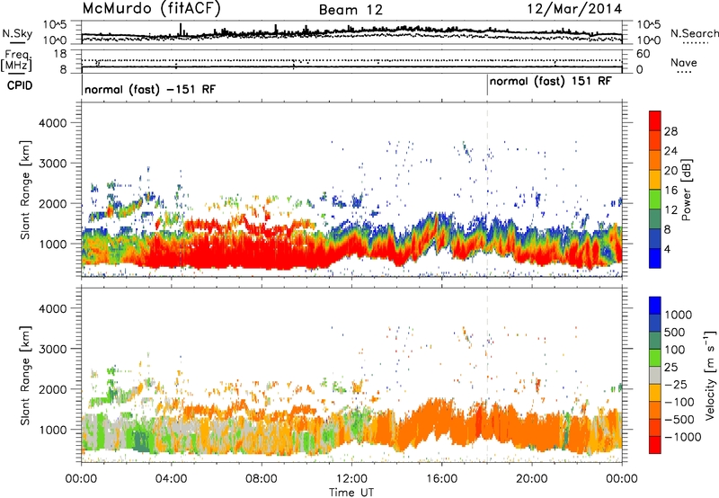Click the Time UT axis title
The width and height of the screenshot is (719, 498).
pos(351,493)
